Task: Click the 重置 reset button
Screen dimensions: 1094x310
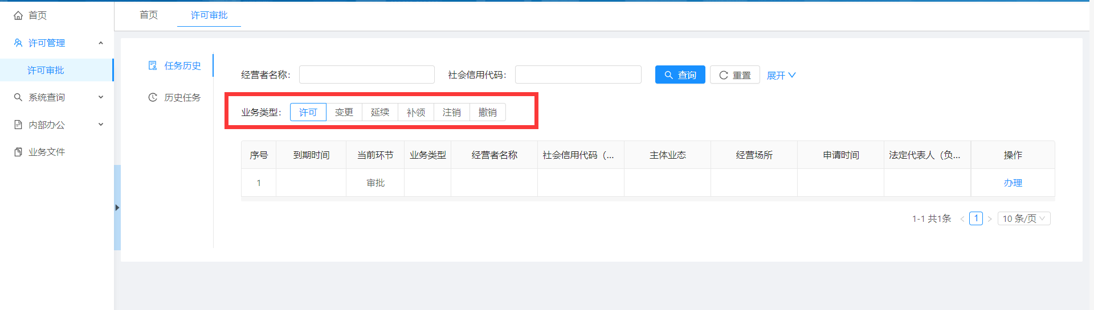Action: click(x=734, y=75)
